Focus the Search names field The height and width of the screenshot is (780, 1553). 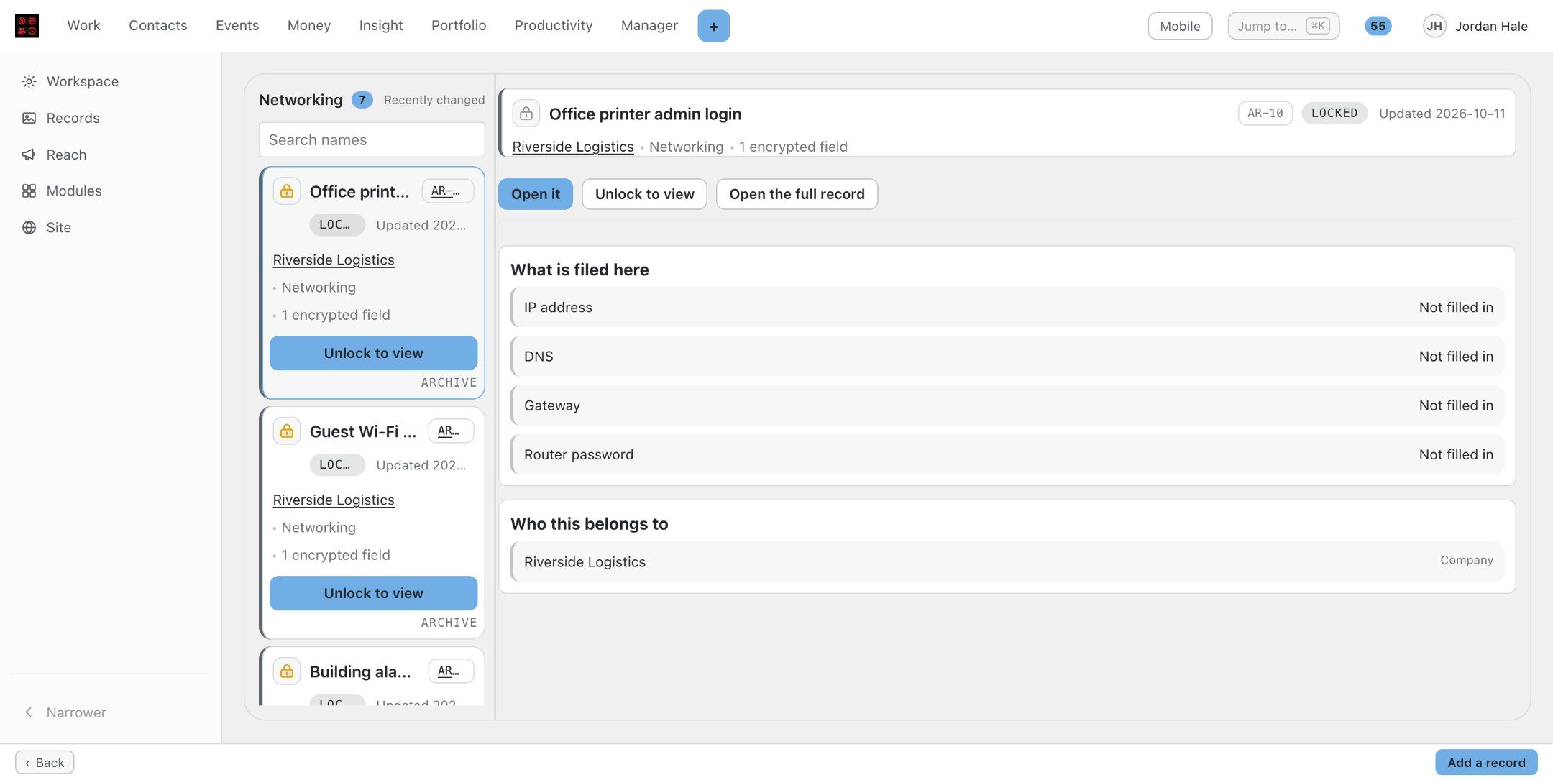coord(372,139)
